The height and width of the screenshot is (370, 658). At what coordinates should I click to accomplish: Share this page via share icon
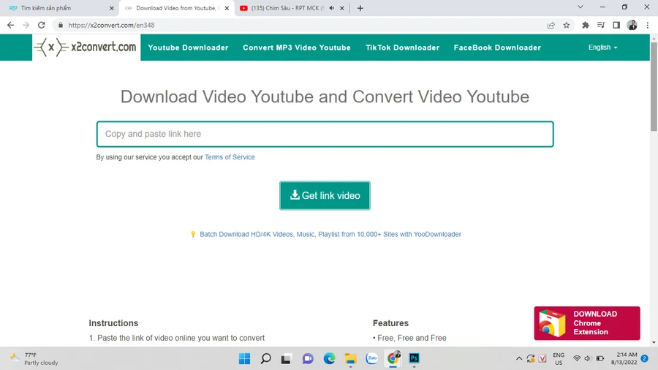pyautogui.click(x=551, y=25)
